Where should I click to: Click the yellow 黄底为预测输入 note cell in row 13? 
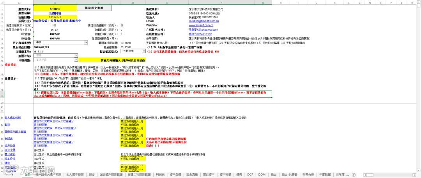pos(112,61)
